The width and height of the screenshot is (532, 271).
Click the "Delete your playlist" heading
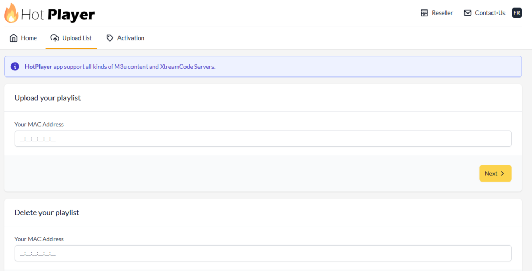(x=47, y=212)
